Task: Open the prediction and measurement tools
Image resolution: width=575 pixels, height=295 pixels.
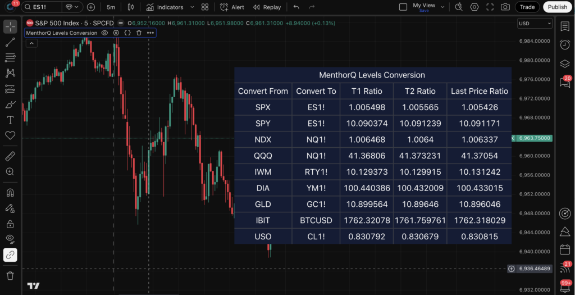Action: tap(10, 89)
